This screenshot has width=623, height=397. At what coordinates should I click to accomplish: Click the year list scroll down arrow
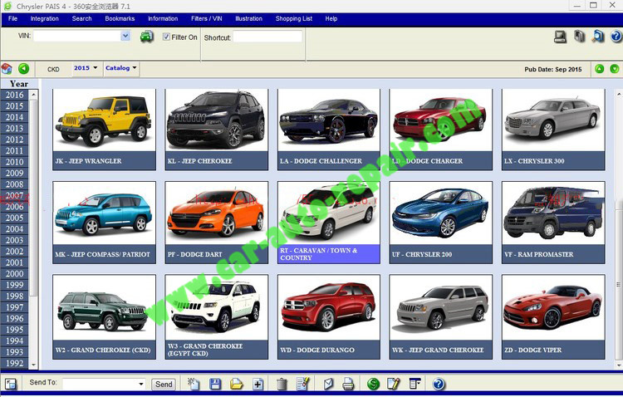point(33,365)
